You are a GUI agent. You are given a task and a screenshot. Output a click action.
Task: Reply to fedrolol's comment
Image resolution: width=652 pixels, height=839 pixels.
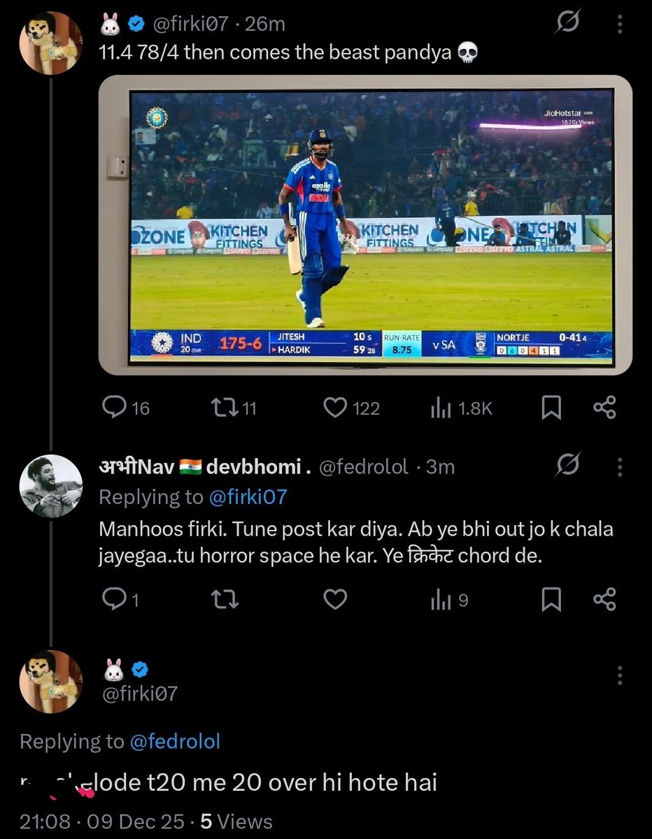pyautogui.click(x=120, y=599)
